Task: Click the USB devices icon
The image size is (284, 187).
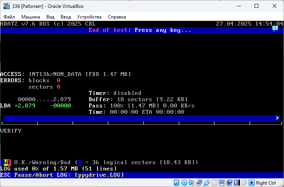Action: pyautogui.click(x=207, y=183)
